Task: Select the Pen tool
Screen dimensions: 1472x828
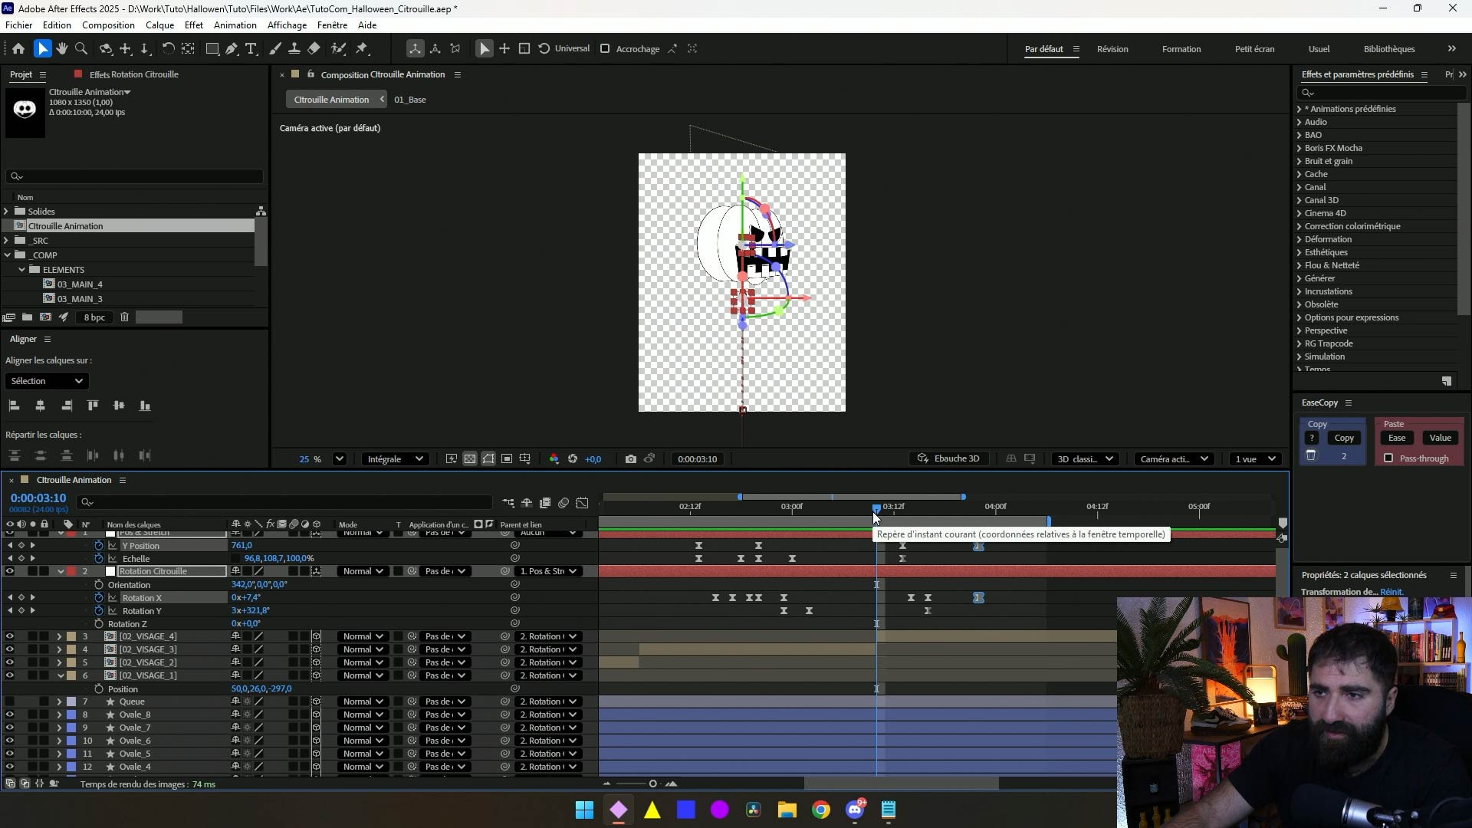Action: tap(232, 48)
